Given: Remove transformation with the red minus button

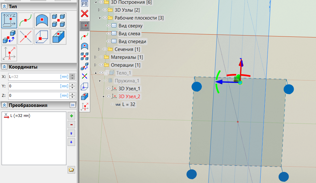Looking at the screenshot, I should [x=71, y=125].
